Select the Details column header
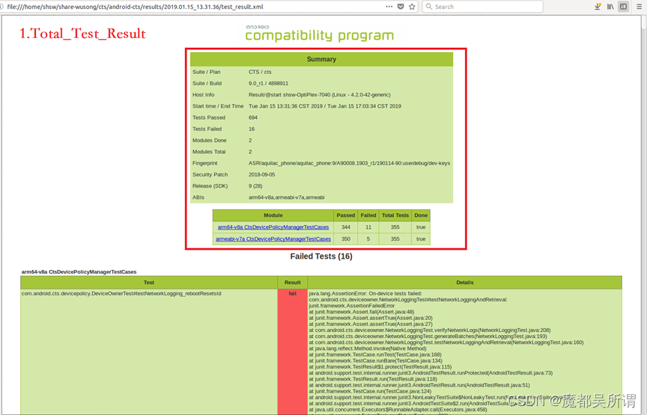The width and height of the screenshot is (647, 415). click(464, 283)
